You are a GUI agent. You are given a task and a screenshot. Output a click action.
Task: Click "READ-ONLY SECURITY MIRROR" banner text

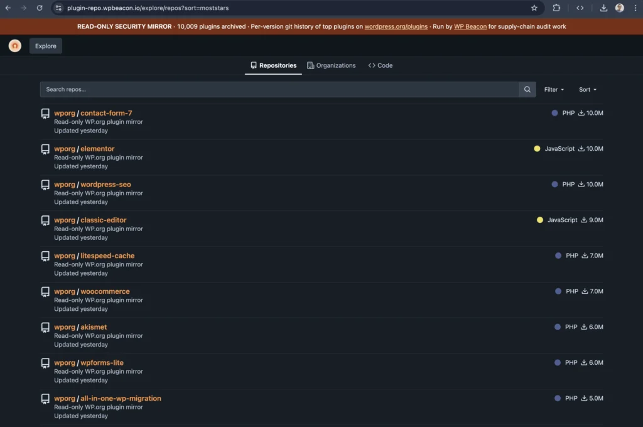(x=124, y=26)
